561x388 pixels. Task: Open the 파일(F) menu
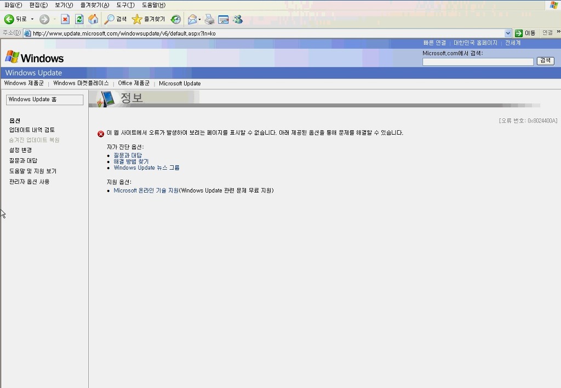point(13,5)
